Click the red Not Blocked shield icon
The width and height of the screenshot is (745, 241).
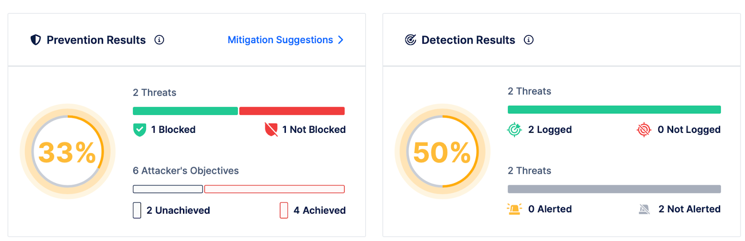[271, 130]
